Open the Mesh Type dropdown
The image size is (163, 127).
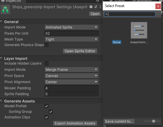pos(72,39)
